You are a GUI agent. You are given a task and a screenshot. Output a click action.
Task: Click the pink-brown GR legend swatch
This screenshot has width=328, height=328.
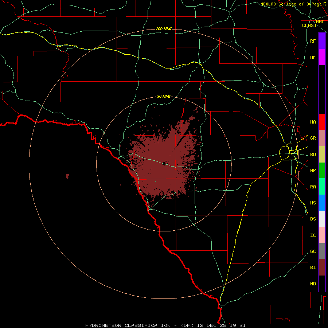(322, 138)
